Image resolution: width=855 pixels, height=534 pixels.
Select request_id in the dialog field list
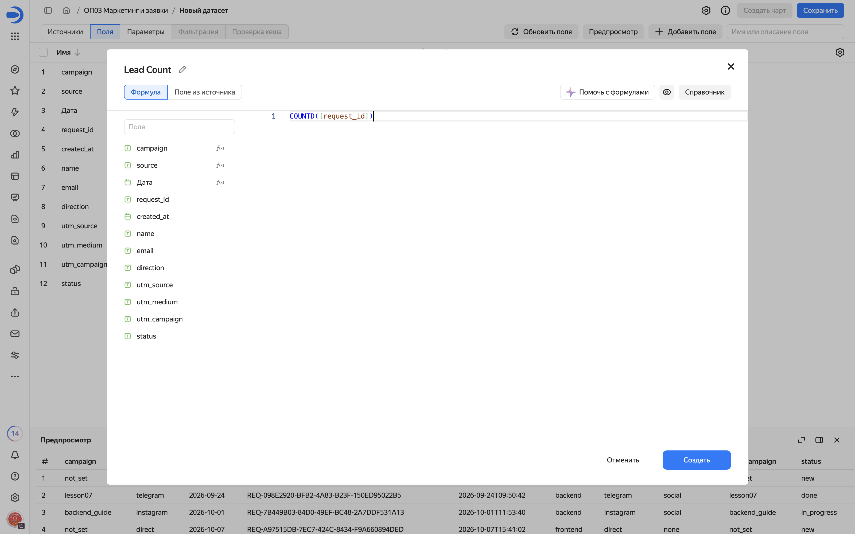pyautogui.click(x=153, y=199)
